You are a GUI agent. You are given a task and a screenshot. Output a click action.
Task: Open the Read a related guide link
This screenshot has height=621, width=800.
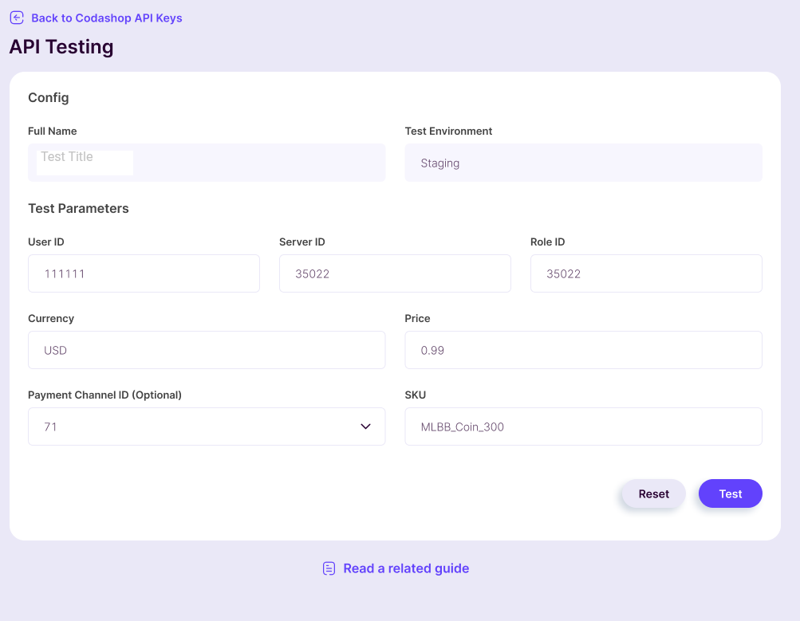click(x=406, y=568)
